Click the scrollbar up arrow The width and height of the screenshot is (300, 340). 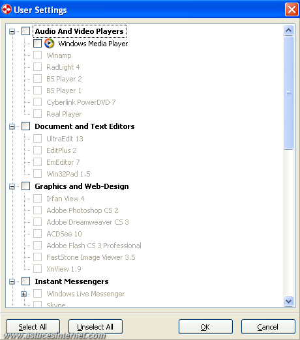coord(288,30)
